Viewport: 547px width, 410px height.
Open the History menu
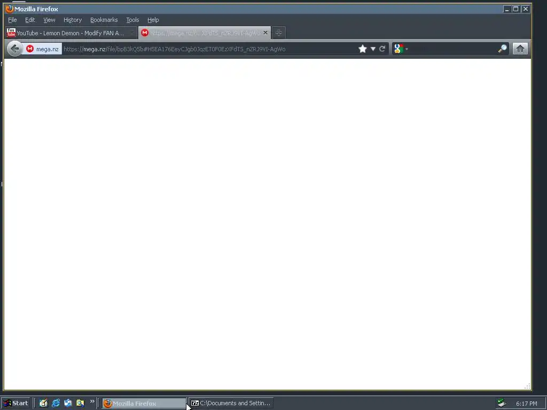click(x=73, y=20)
